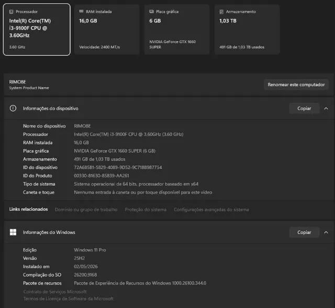Collapse the Informações do dispositivo section
Screen dimensions: 335x308
click(326, 109)
